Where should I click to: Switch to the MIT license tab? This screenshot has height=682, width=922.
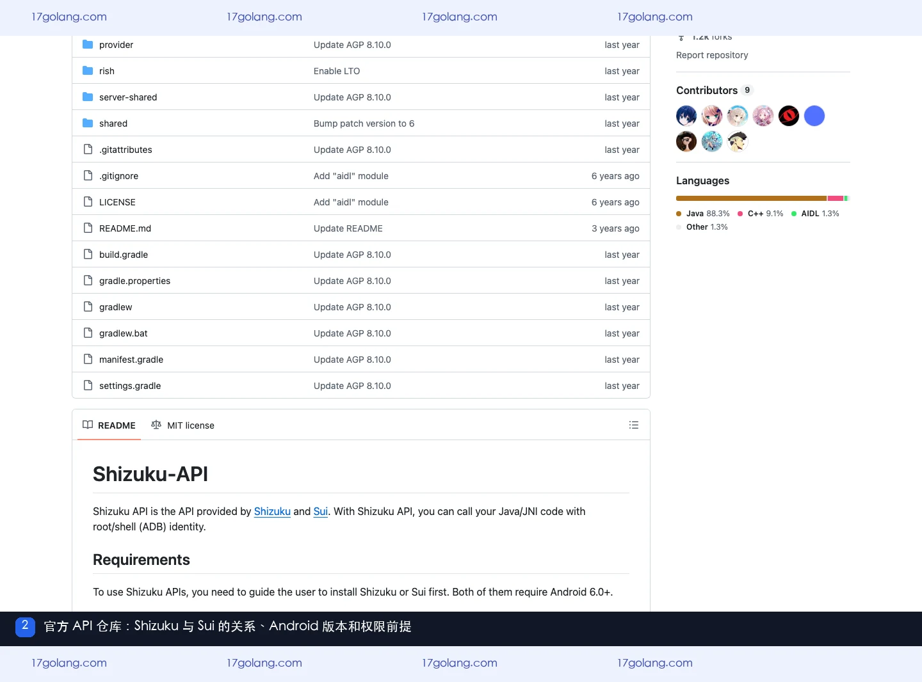coord(182,425)
